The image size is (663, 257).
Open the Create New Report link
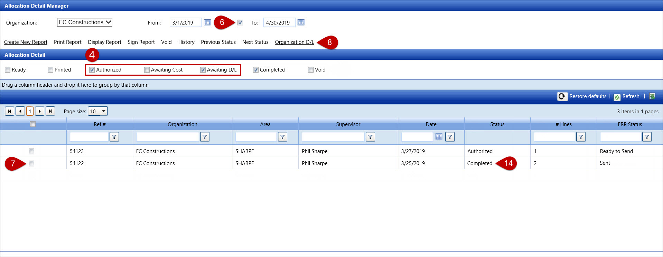click(x=26, y=42)
